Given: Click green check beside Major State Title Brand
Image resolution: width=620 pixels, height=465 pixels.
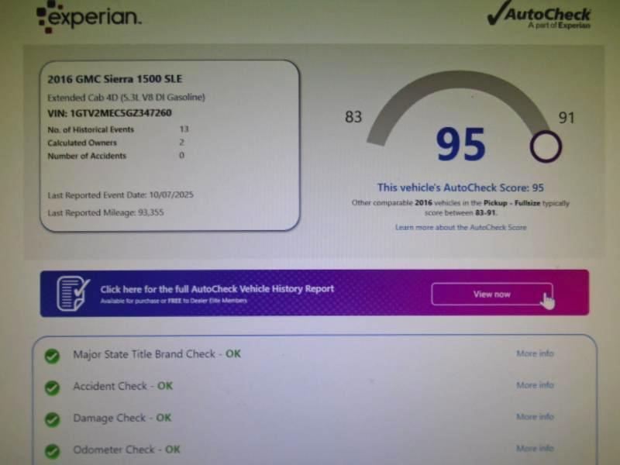Looking at the screenshot, I should [x=52, y=356].
